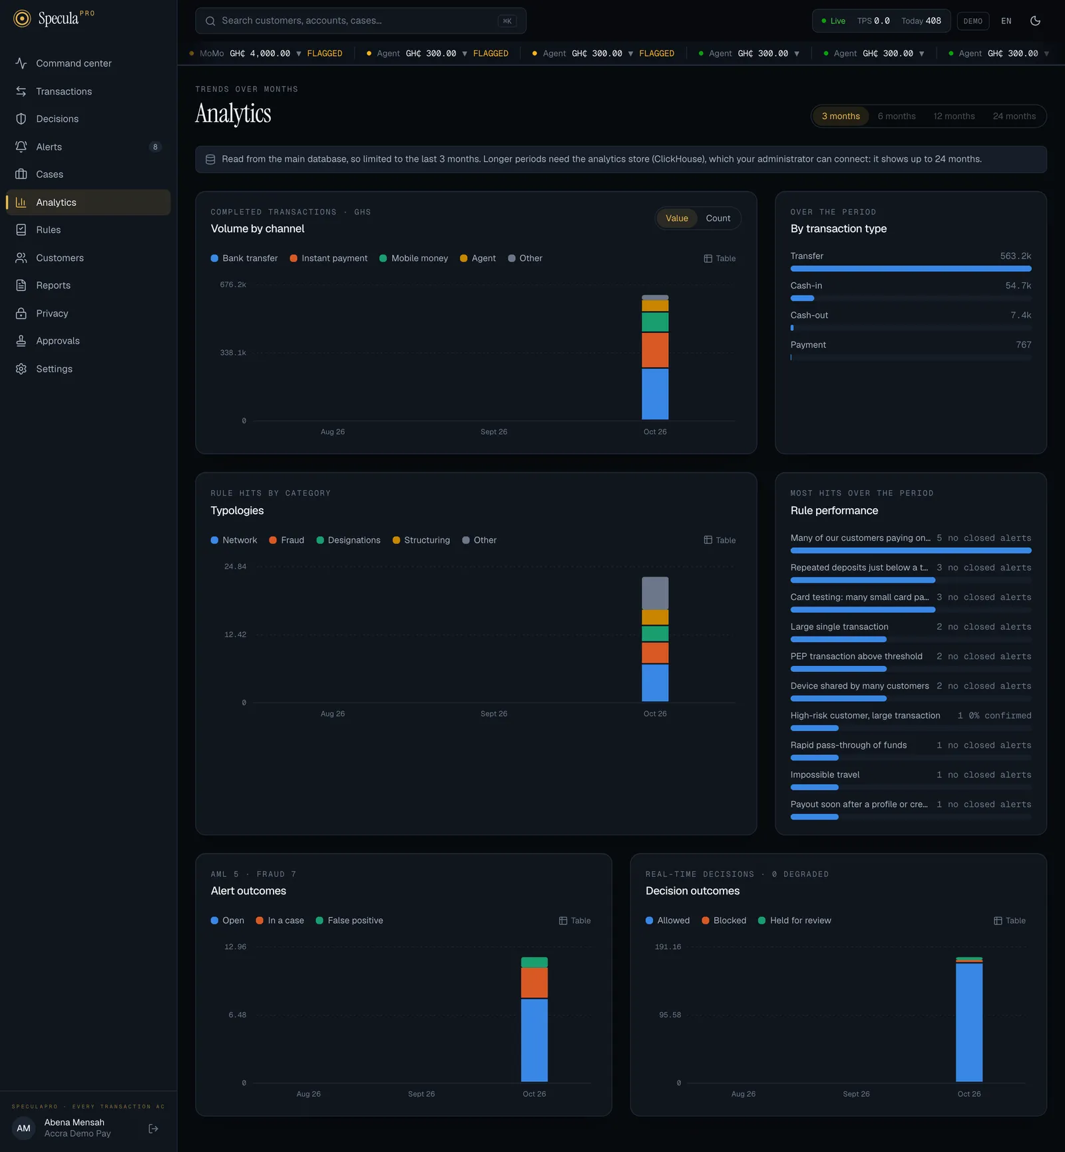Toggle the Held for review legend item
Image resolution: width=1065 pixels, height=1152 pixels.
(795, 920)
